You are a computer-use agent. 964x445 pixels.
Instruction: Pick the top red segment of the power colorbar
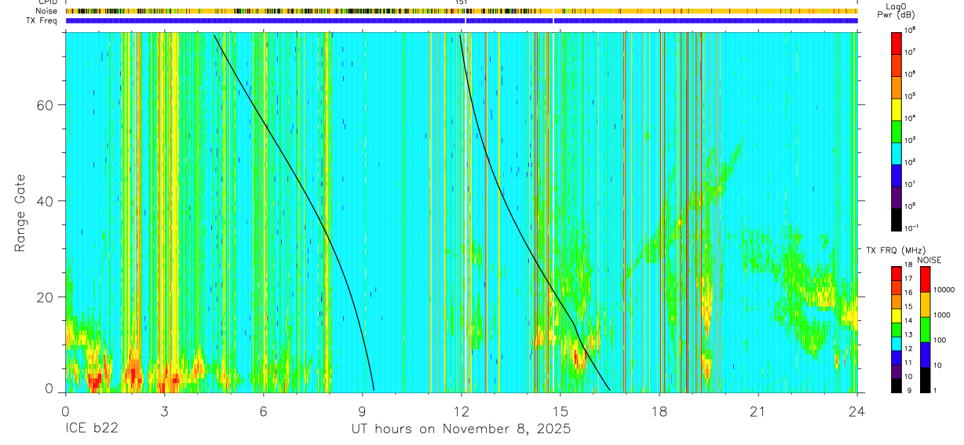coord(897,43)
